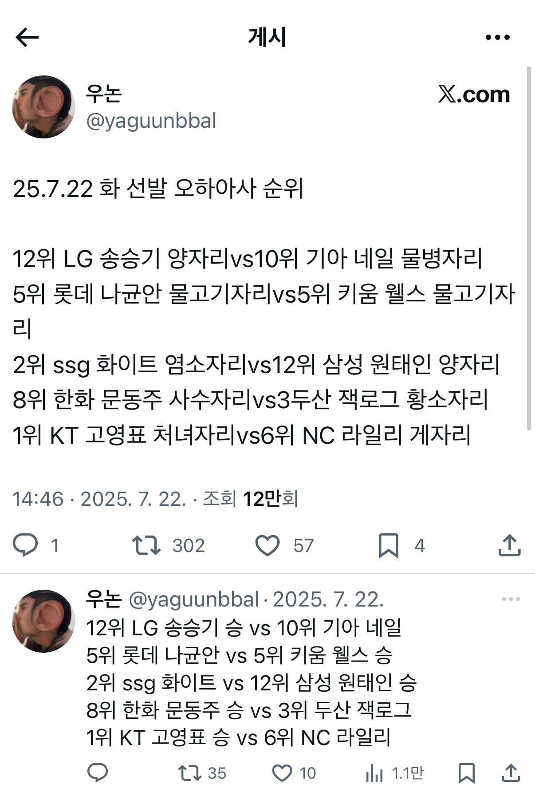Open the three-dot menu in header

click(497, 37)
